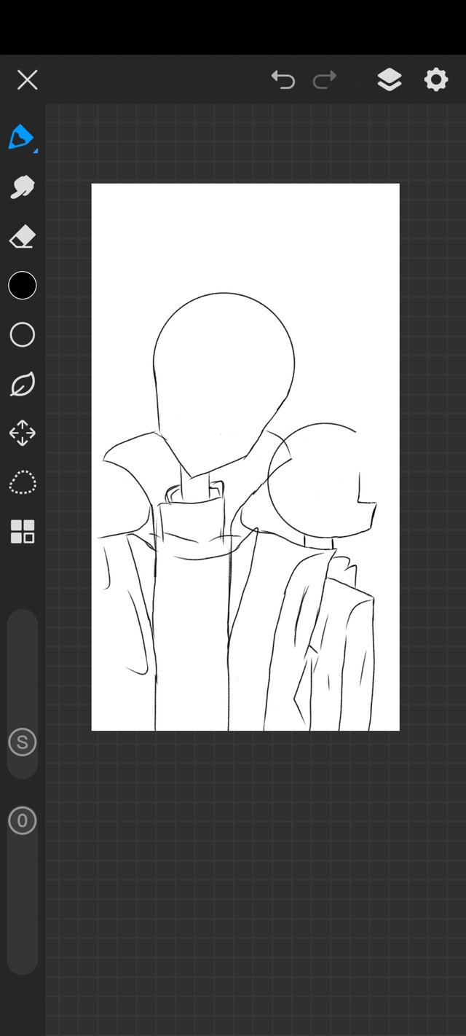Select the Smudge blend tool
This screenshot has height=1036, width=466.
point(22,187)
